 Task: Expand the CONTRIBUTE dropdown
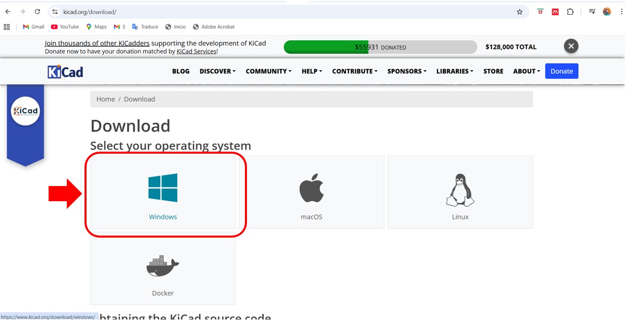pyautogui.click(x=355, y=71)
